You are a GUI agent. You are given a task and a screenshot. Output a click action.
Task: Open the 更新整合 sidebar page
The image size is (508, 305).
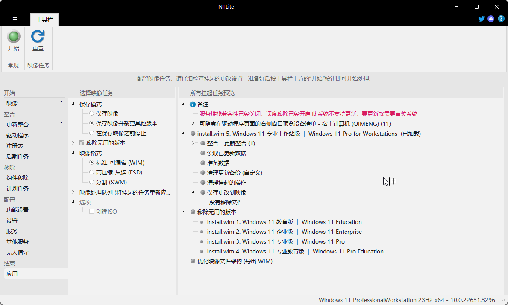[34, 125]
